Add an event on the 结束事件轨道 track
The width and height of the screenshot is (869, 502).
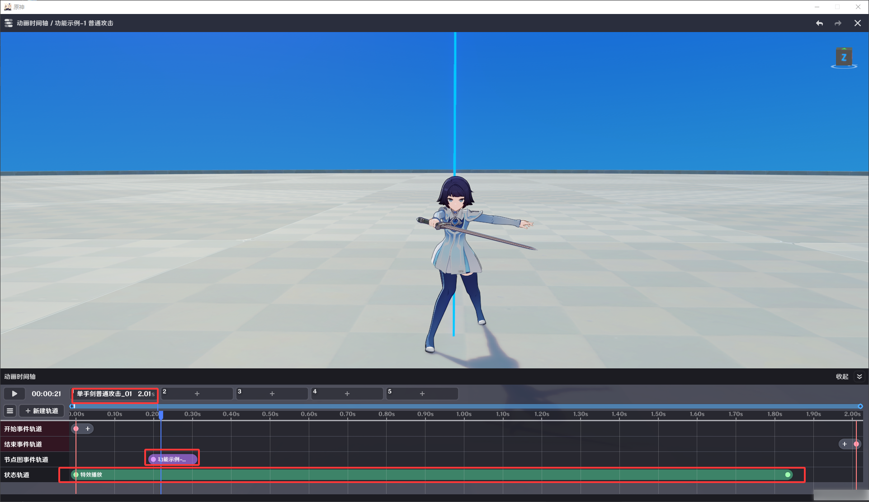(x=844, y=444)
